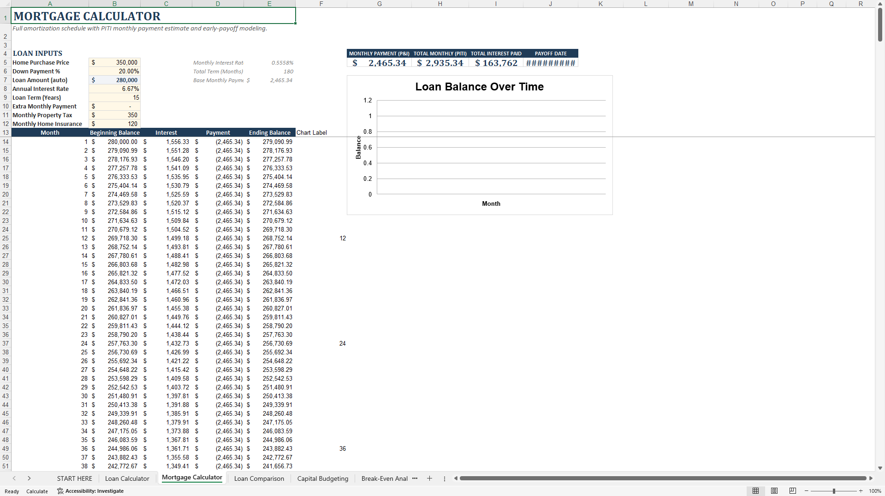The width and height of the screenshot is (885, 496).
Task: Switch to Page Layout view icon
Action: 774,491
